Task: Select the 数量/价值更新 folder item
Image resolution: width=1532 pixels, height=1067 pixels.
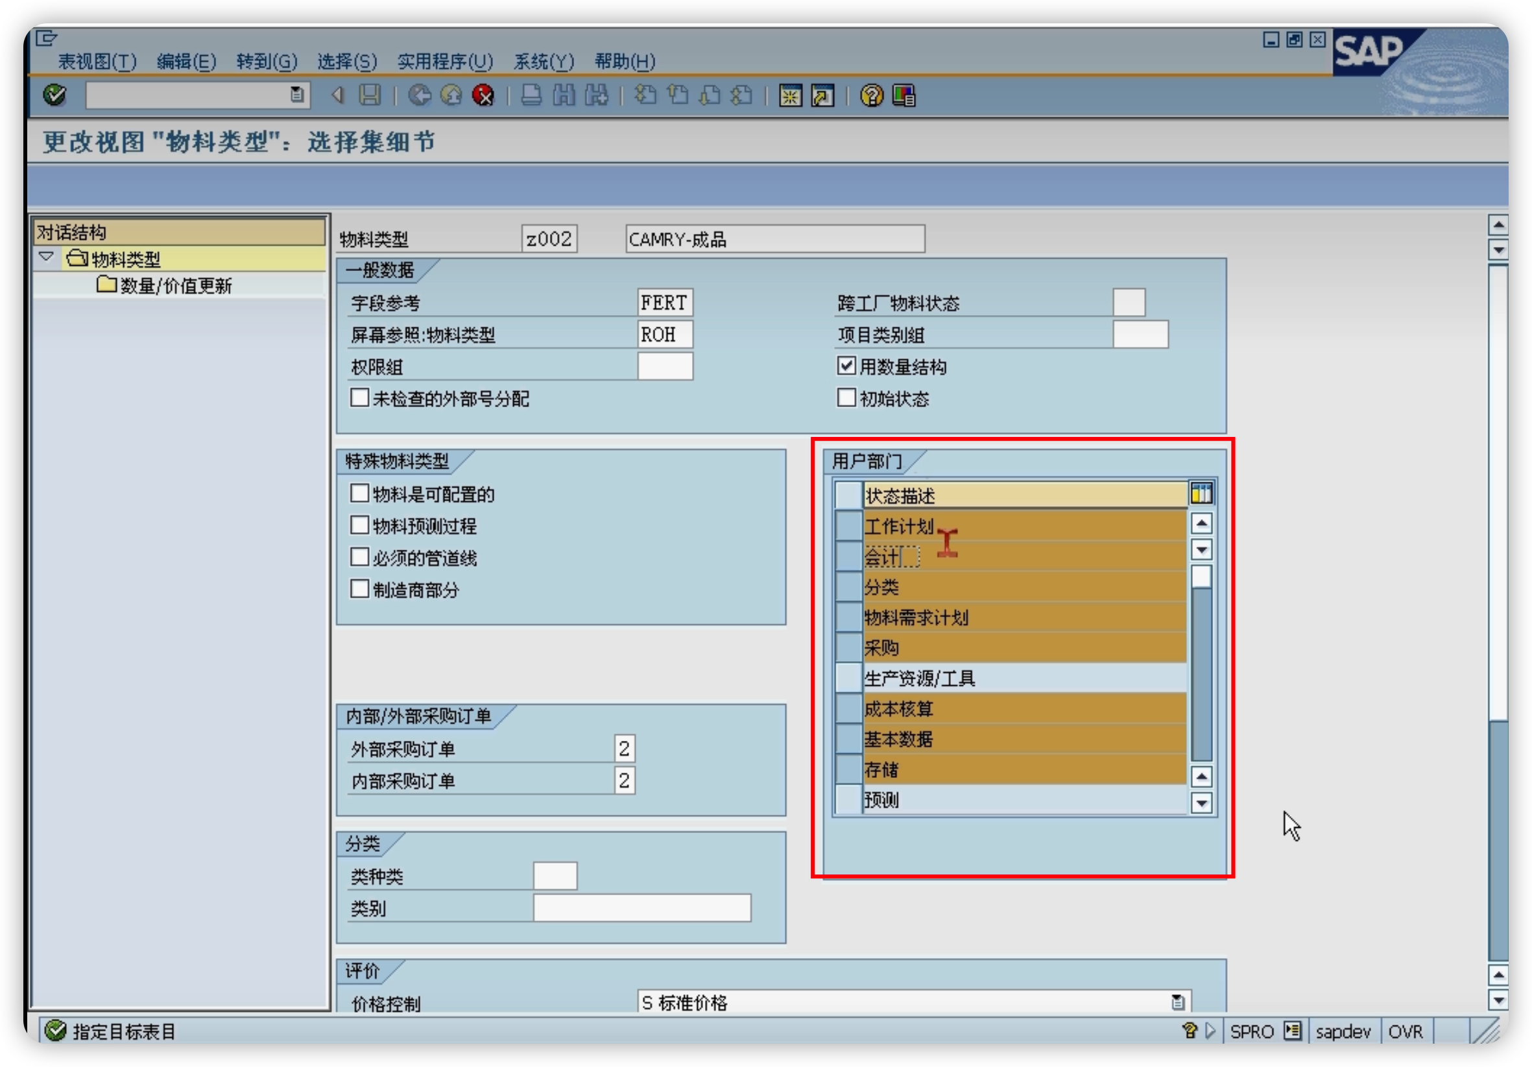Action: pos(175,286)
